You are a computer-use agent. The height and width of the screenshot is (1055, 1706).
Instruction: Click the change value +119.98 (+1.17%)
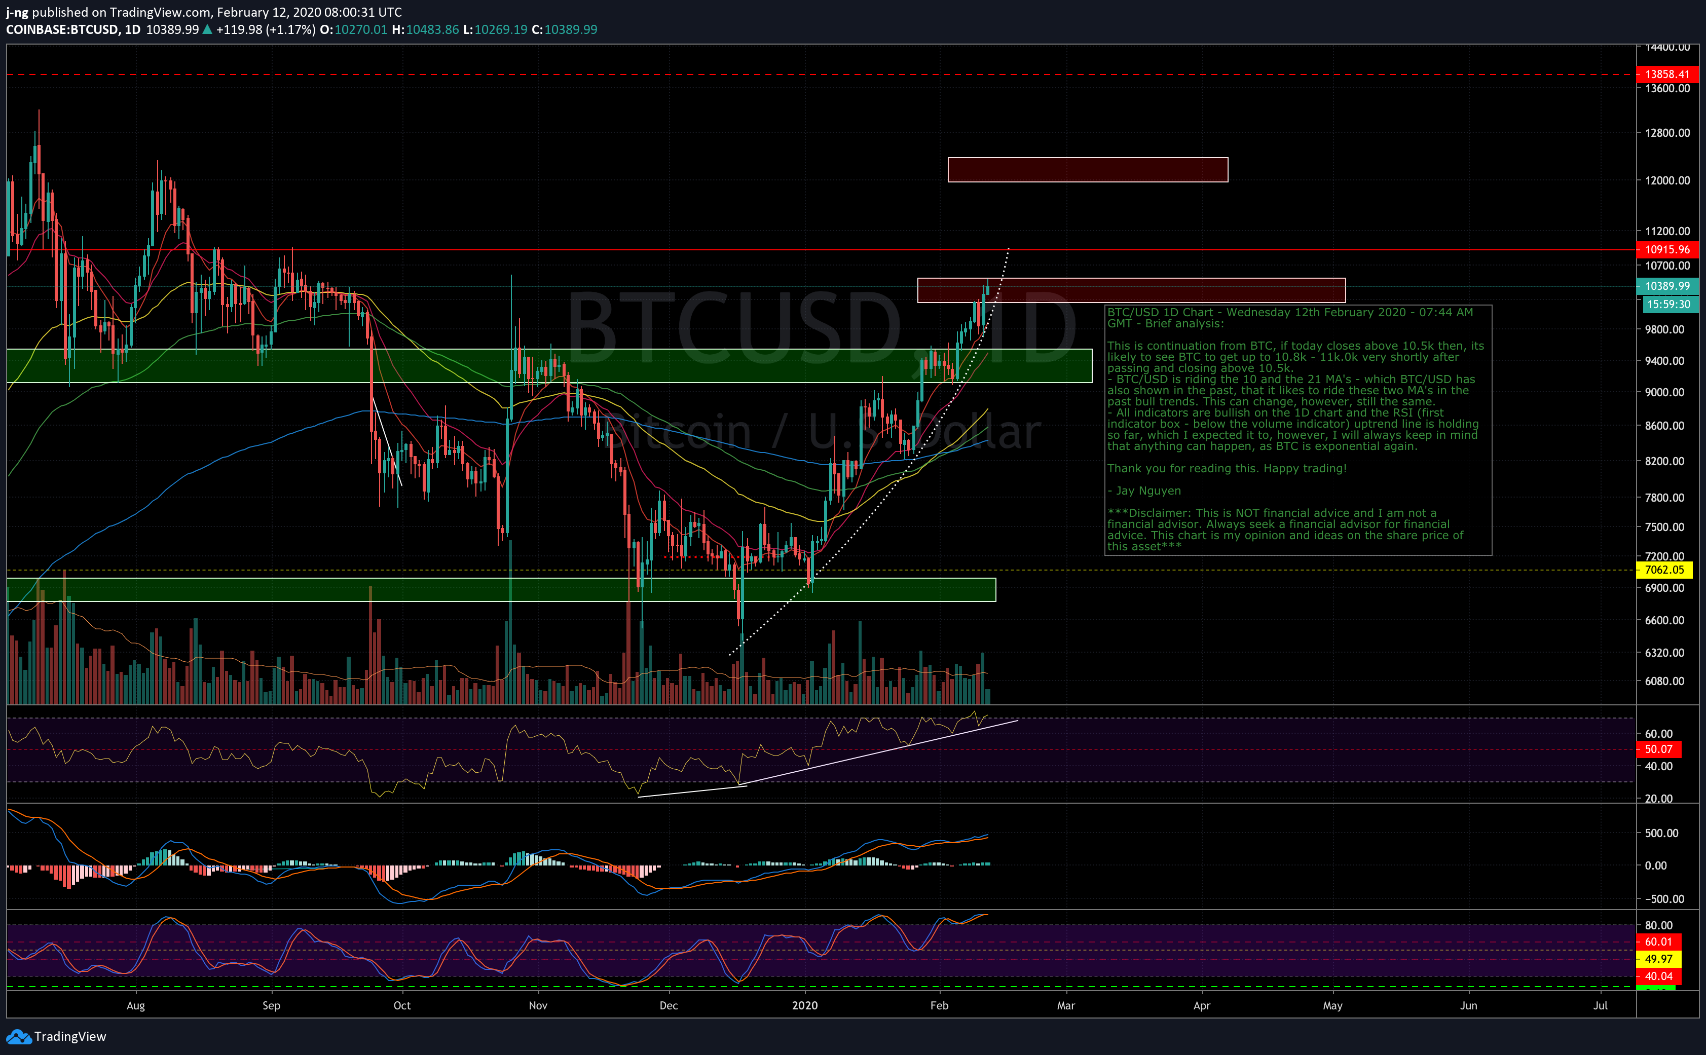coord(266,29)
